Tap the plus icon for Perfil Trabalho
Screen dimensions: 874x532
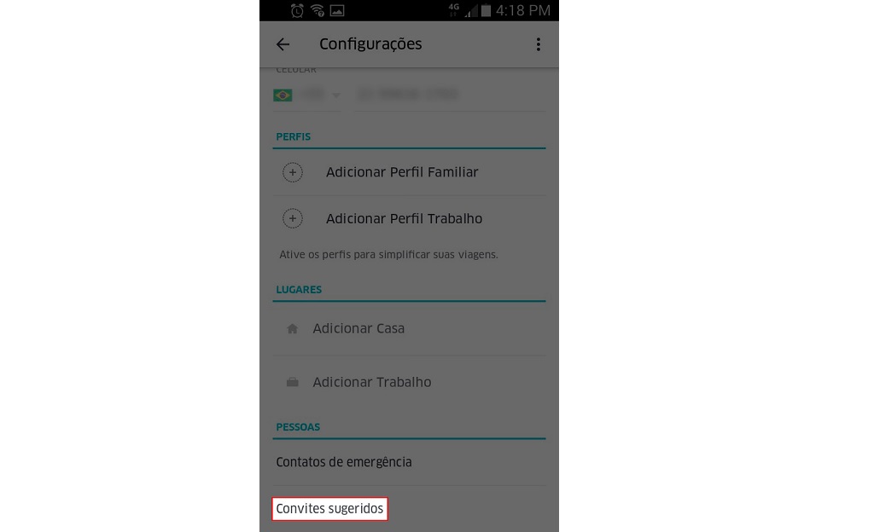(293, 219)
